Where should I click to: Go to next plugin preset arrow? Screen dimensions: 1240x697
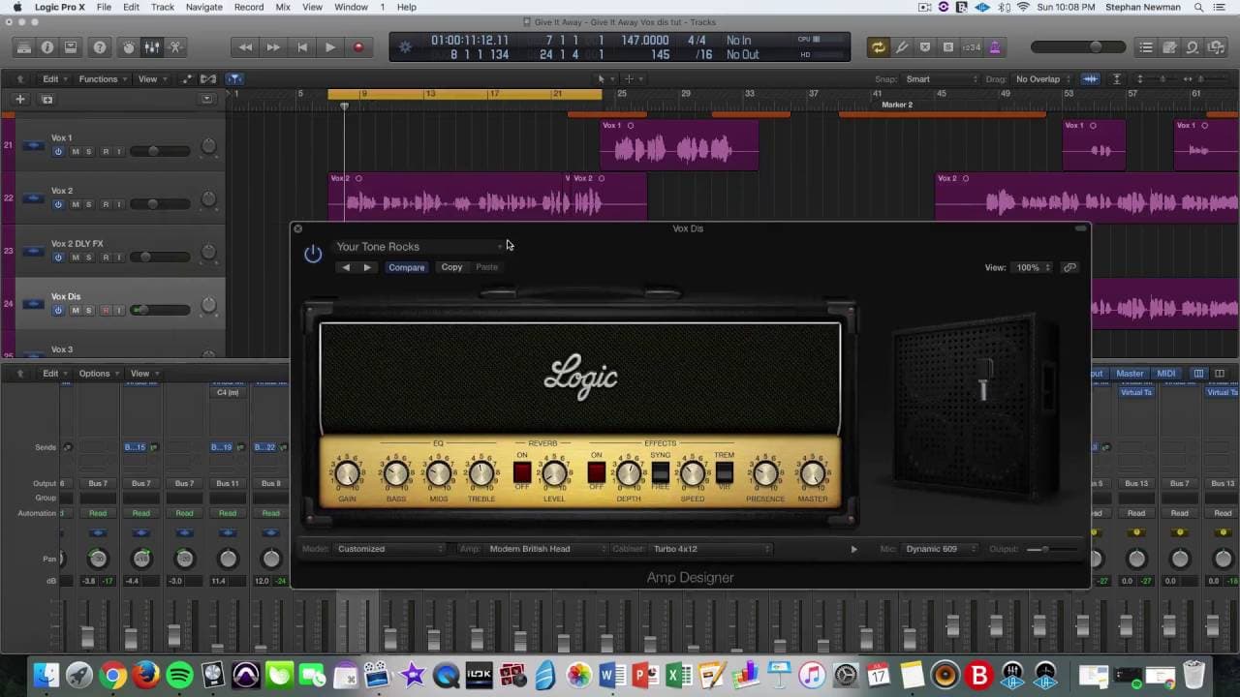click(x=367, y=267)
